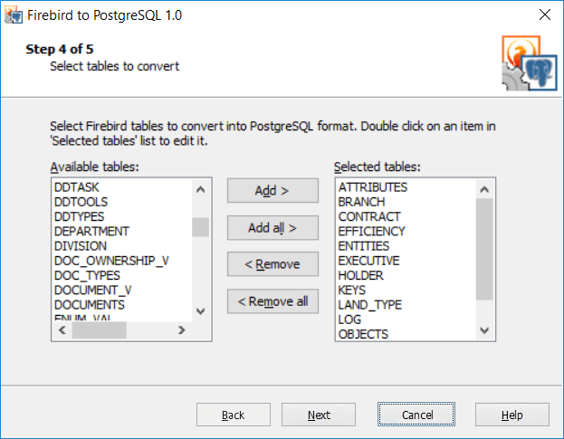Click Available tables vertical scrollbar thumb
The width and height of the screenshot is (564, 439).
click(201, 227)
